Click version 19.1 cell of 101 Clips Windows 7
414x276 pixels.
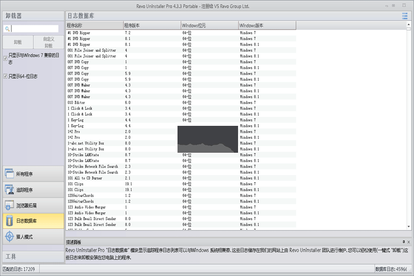128,184
